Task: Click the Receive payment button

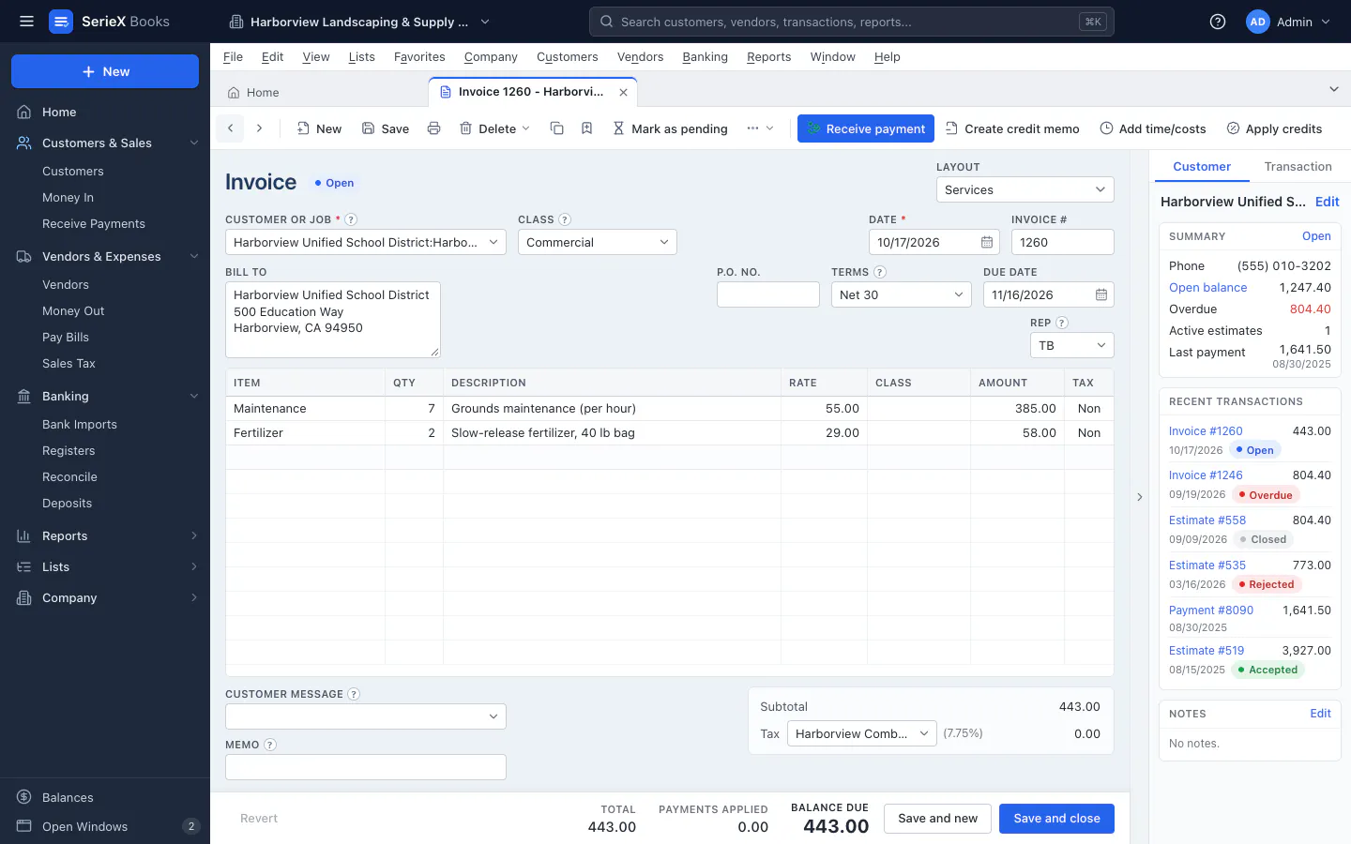Action: click(866, 128)
